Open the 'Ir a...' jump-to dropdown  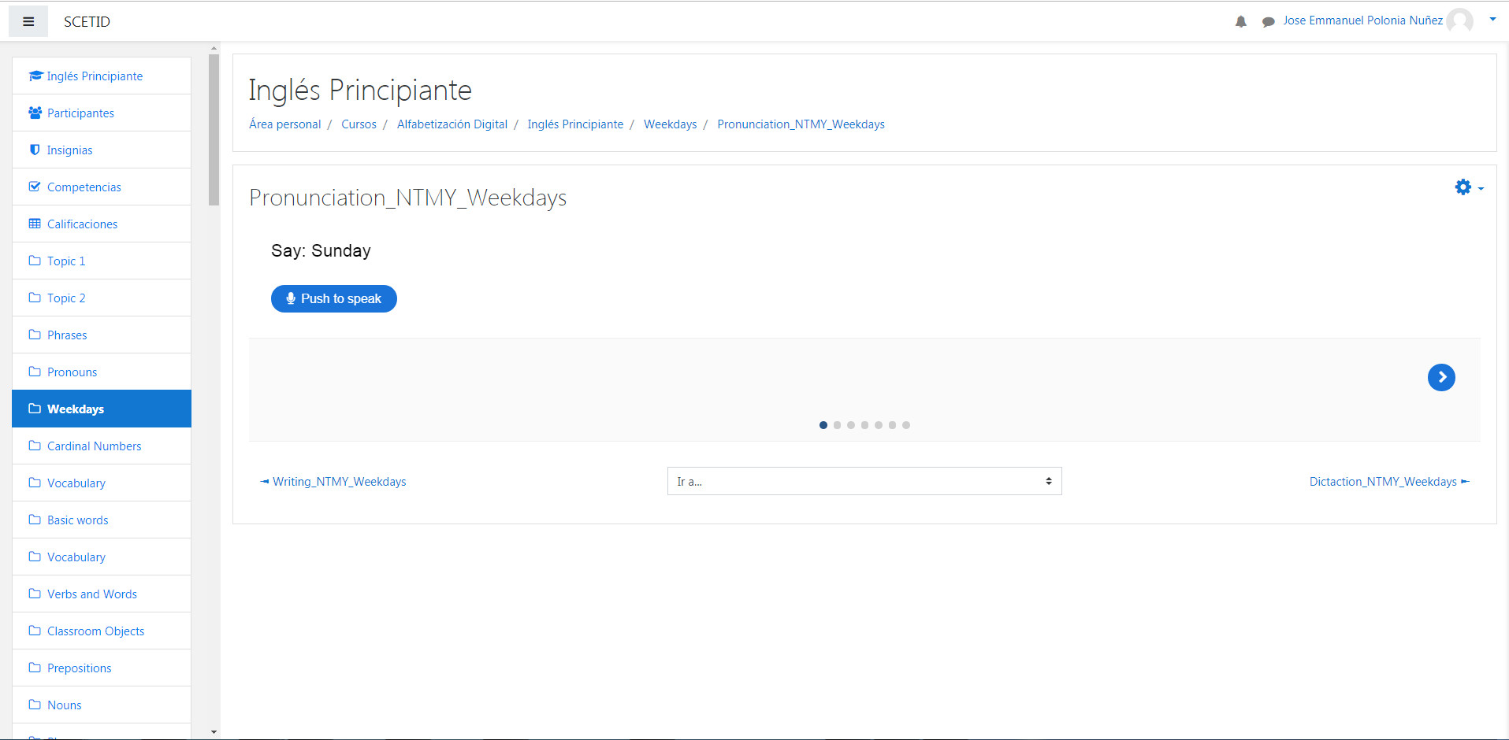coord(864,481)
